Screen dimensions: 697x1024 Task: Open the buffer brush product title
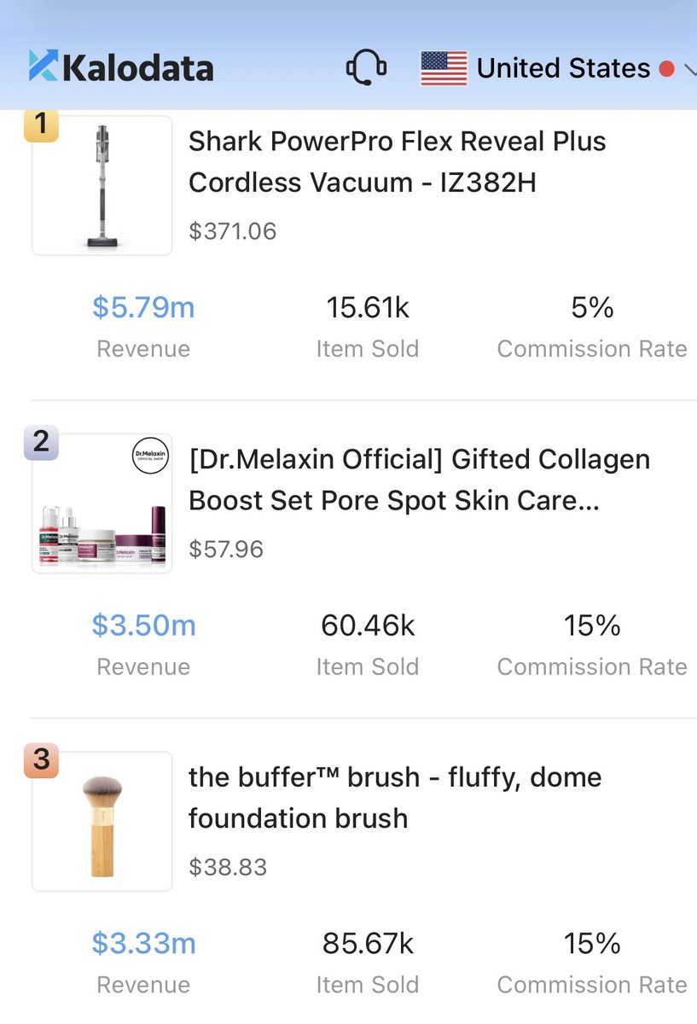click(x=395, y=797)
